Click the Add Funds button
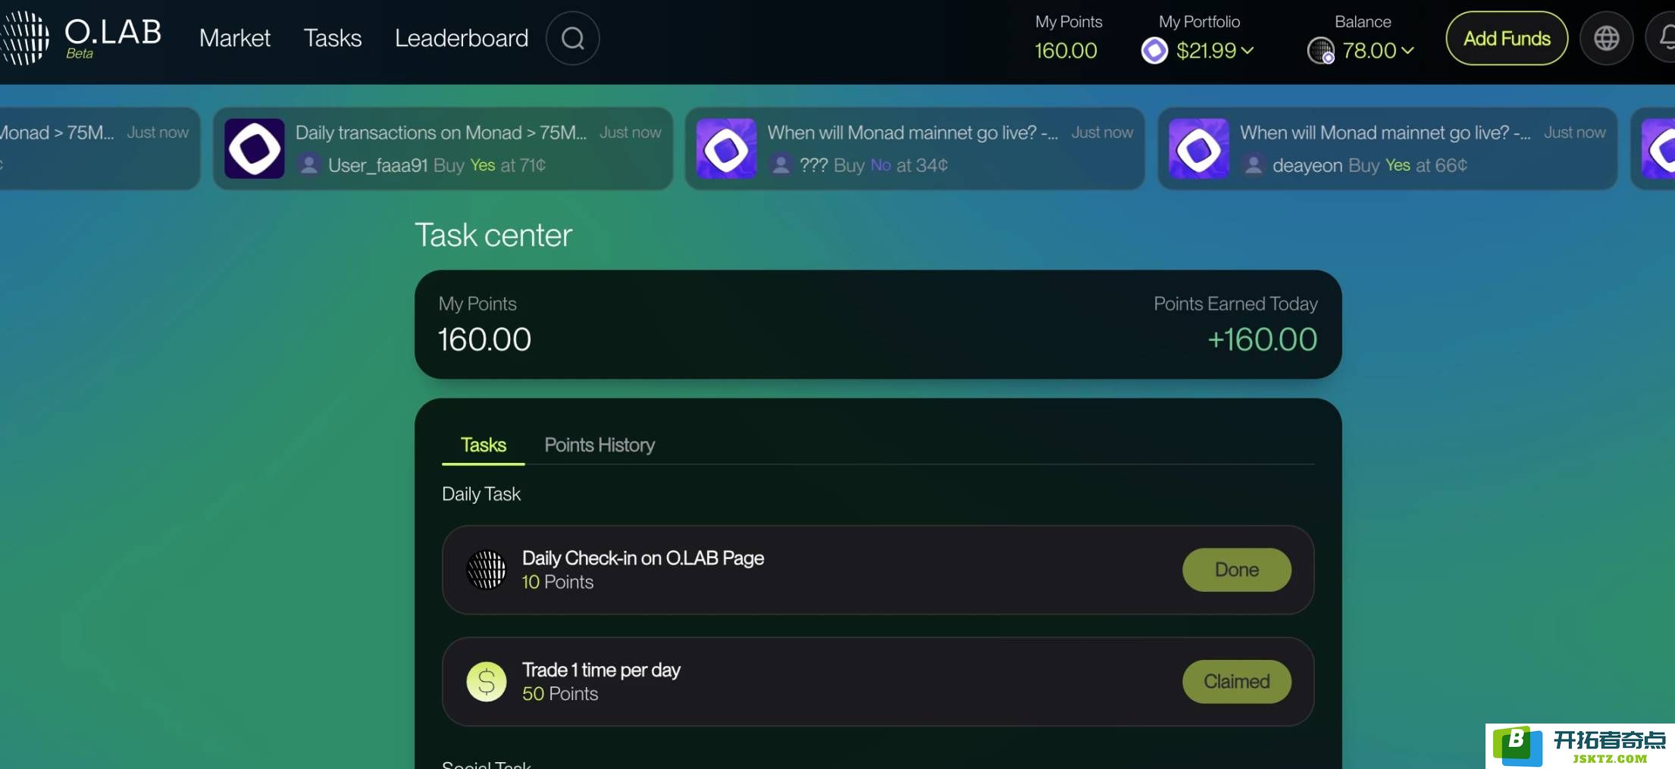 (x=1507, y=38)
